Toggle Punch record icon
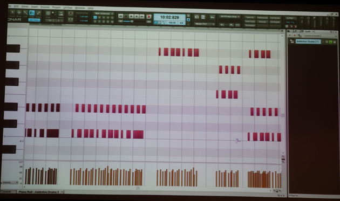Viewport: 340px width, 201px height. click(x=71, y=13)
